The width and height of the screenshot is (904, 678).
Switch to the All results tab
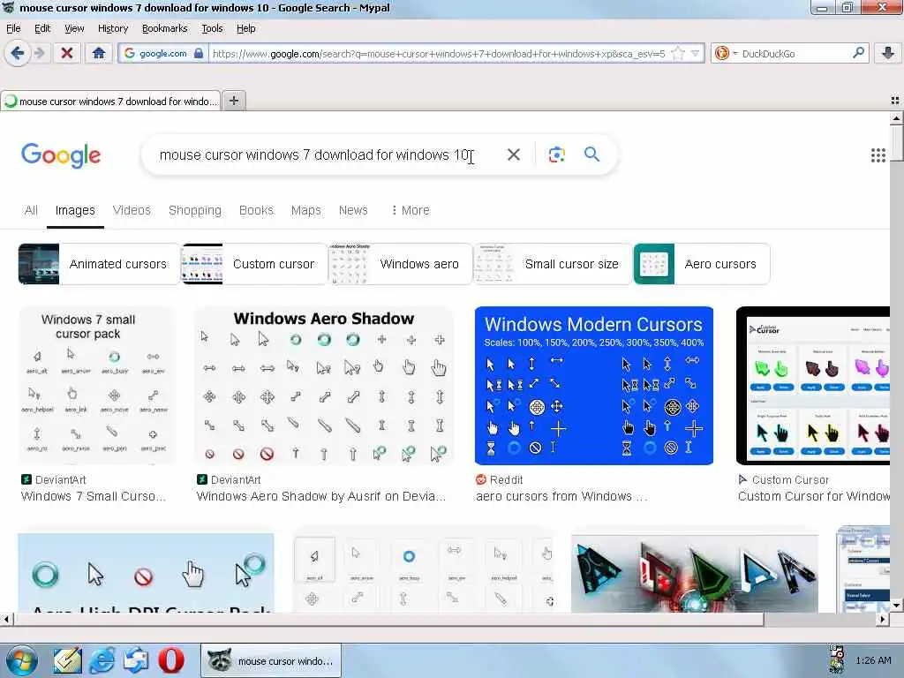(x=31, y=210)
